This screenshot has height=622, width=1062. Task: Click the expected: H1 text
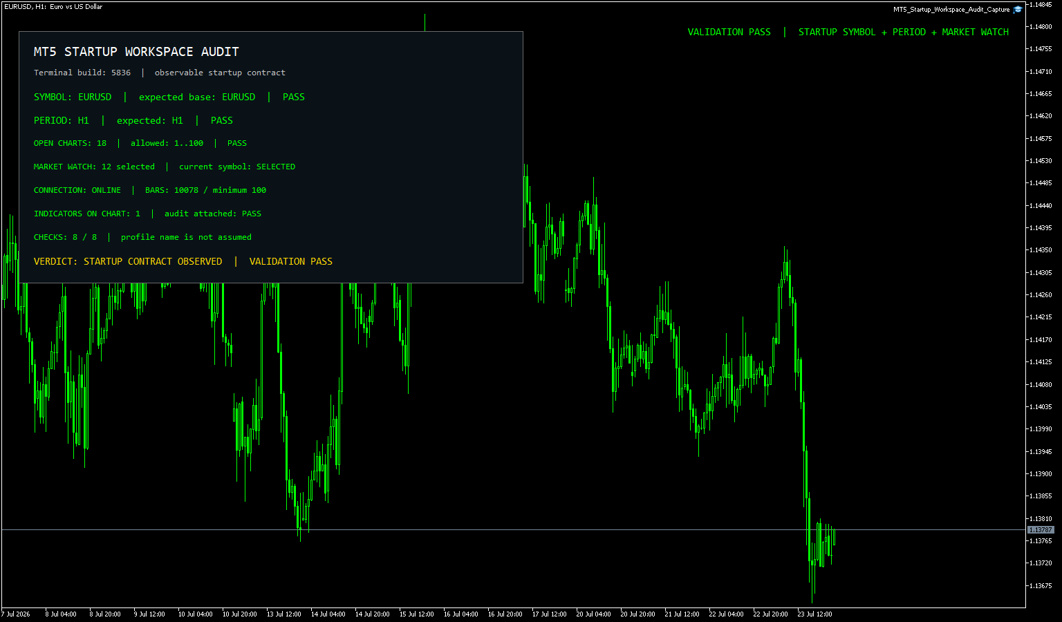click(x=150, y=121)
